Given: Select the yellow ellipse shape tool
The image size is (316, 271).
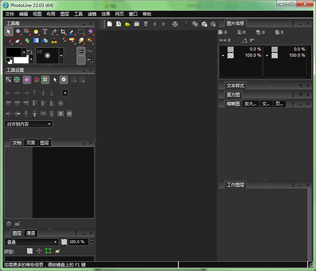Looking at the screenshot, I should 36,32.
